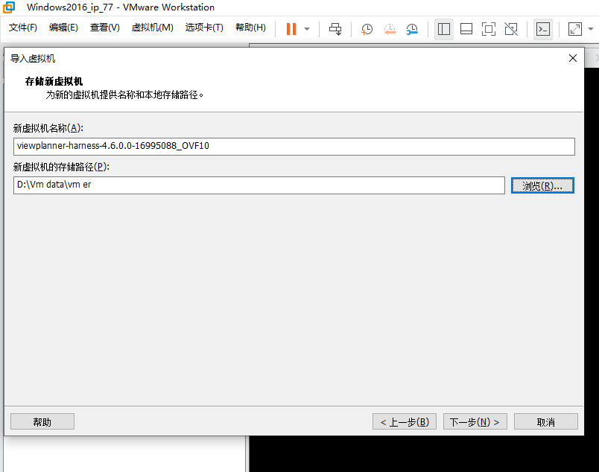This screenshot has height=472, width=599.
Task: Close the 导入虚拟机 dialog with X
Action: pyautogui.click(x=573, y=58)
